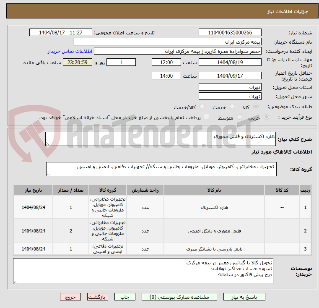Image resolution: width=319 pixels, height=308 pixels.
Task: Click the نام کالا column header
Action: coord(214,190)
